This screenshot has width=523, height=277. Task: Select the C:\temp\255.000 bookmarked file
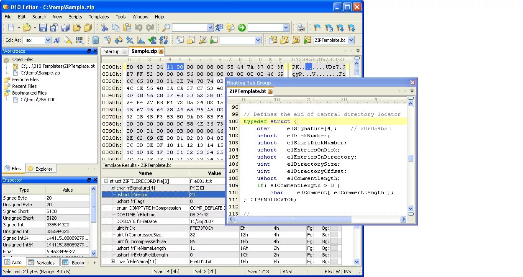(x=38, y=100)
